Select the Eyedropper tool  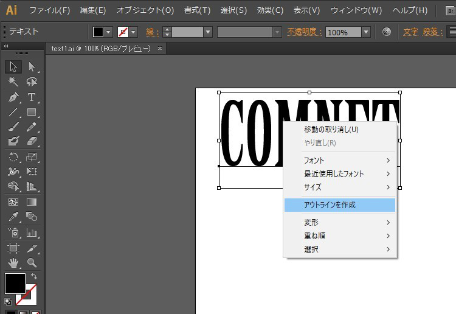[x=13, y=217]
